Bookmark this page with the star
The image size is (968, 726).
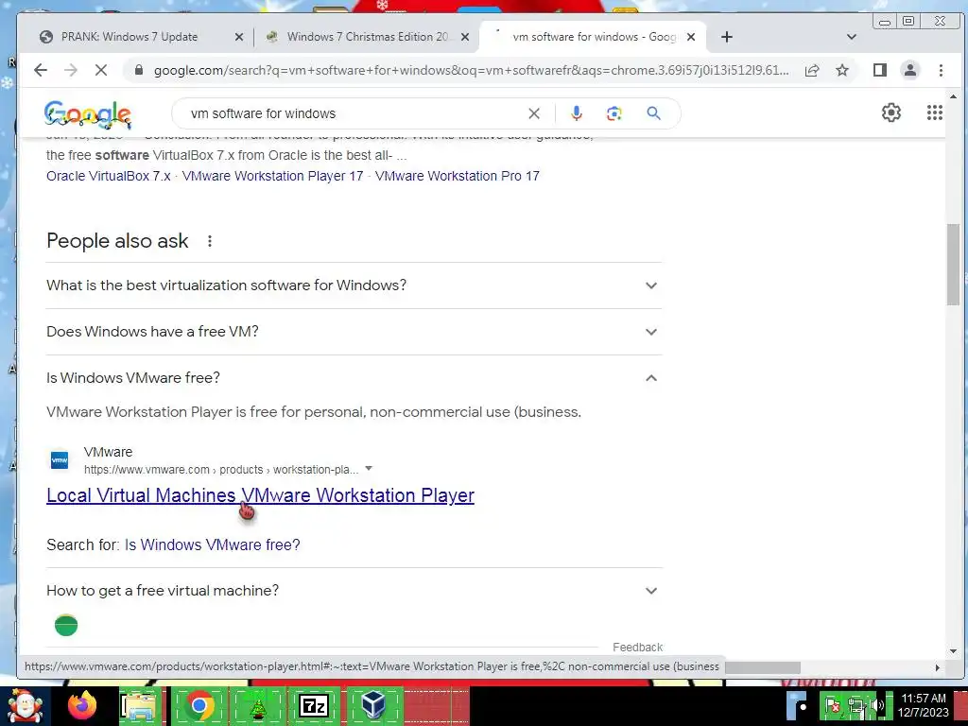point(842,70)
